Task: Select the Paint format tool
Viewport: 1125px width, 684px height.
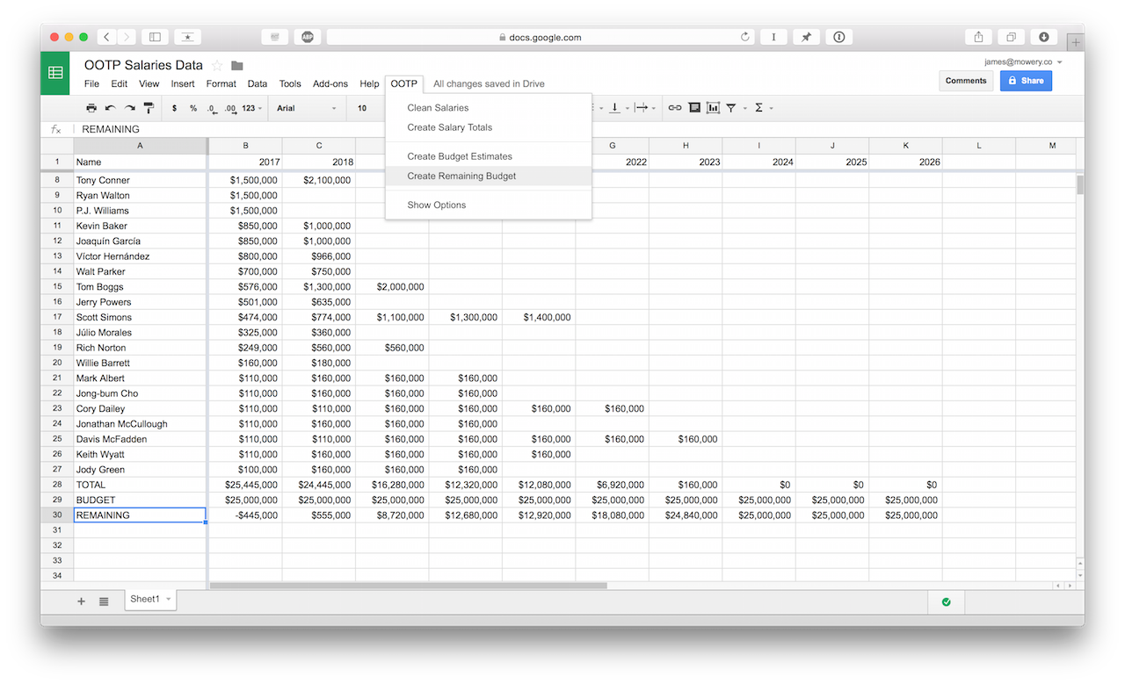Action: [x=149, y=107]
